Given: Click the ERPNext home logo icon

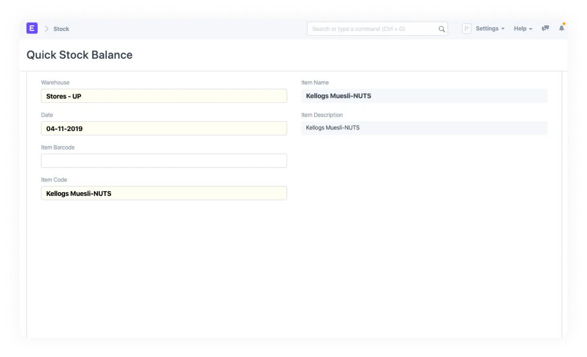Looking at the screenshot, I should (32, 29).
